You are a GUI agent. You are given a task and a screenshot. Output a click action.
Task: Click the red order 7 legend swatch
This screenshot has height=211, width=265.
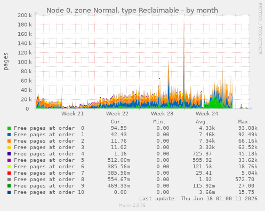(9, 173)
